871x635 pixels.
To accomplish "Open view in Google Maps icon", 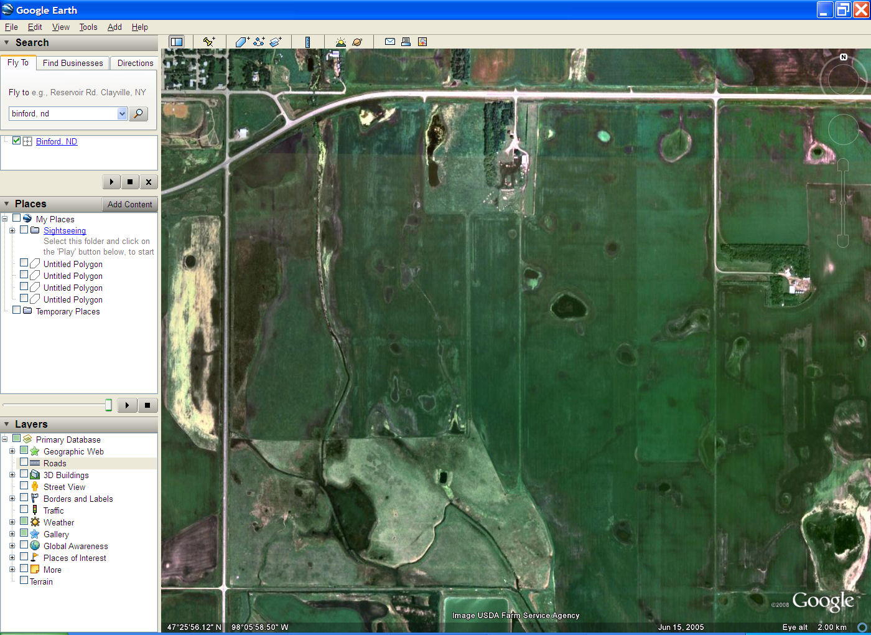I will click(422, 42).
